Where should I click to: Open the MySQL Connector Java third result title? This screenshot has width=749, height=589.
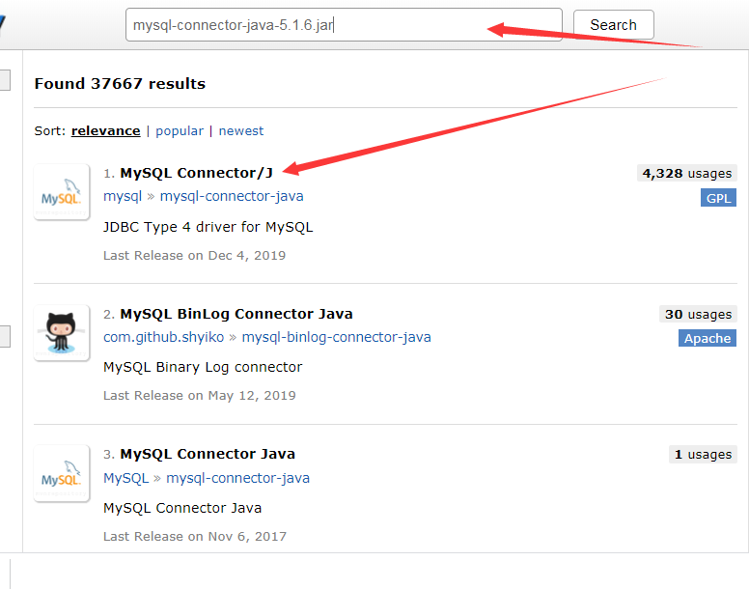click(208, 454)
